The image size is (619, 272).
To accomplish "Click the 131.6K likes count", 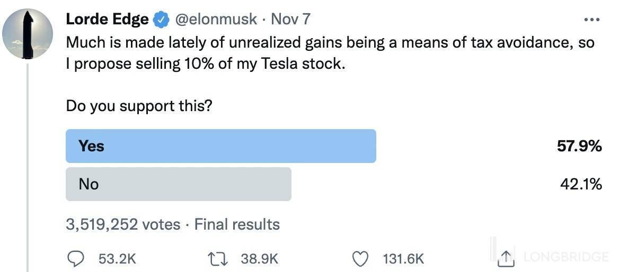I will tap(403, 258).
